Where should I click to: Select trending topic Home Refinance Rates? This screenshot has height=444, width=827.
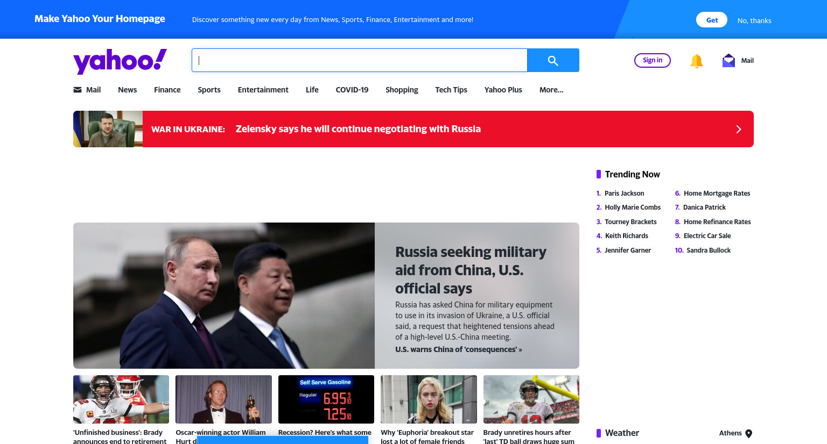pyautogui.click(x=717, y=222)
